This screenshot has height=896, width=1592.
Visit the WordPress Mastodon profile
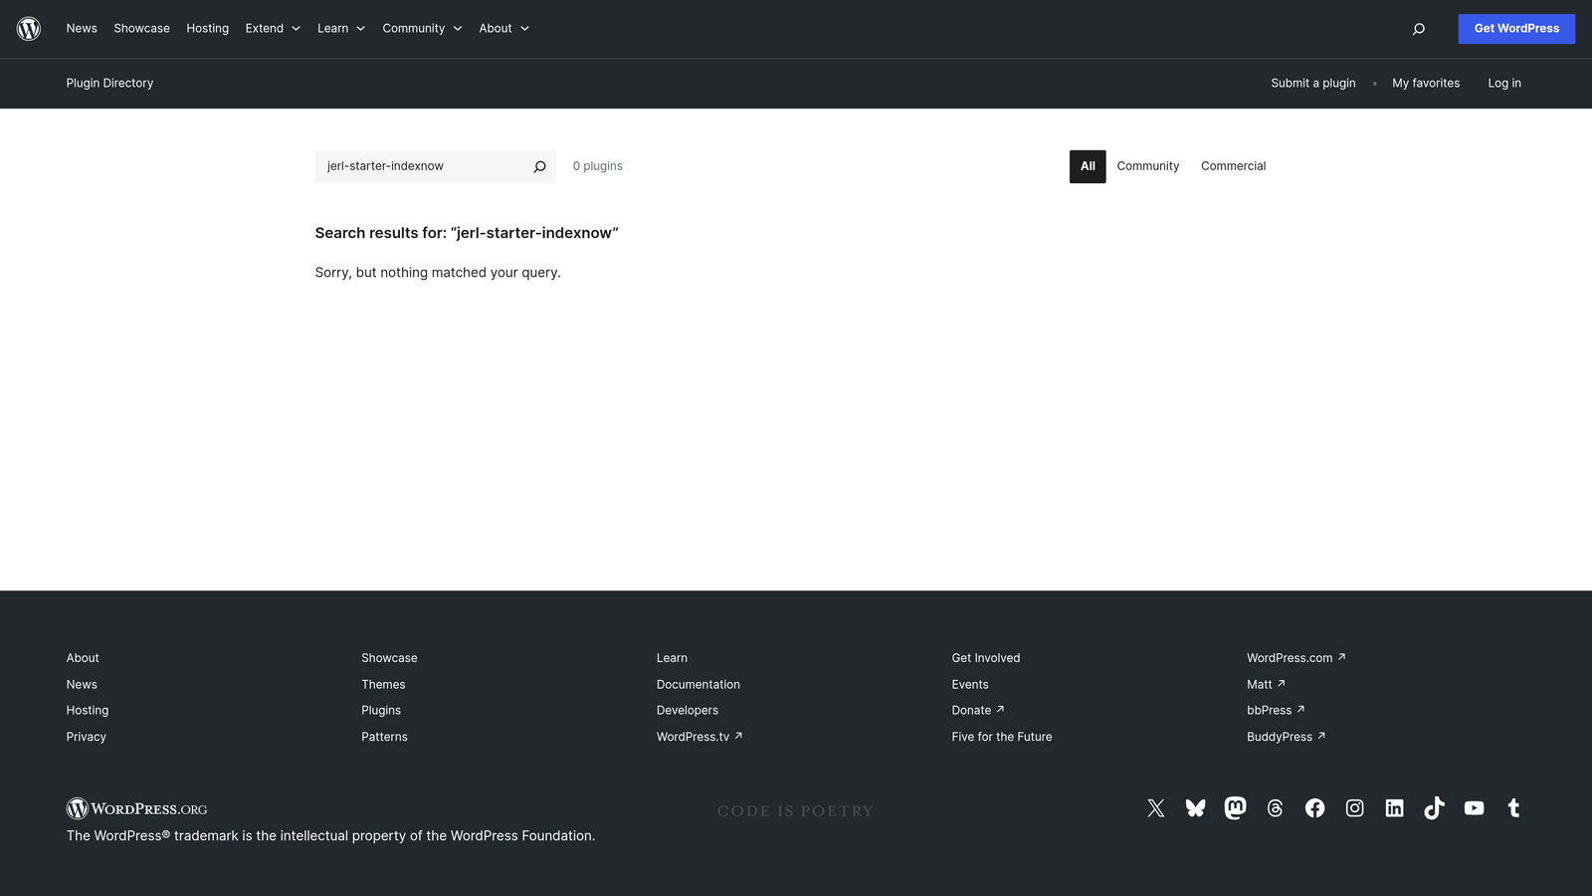click(1235, 807)
